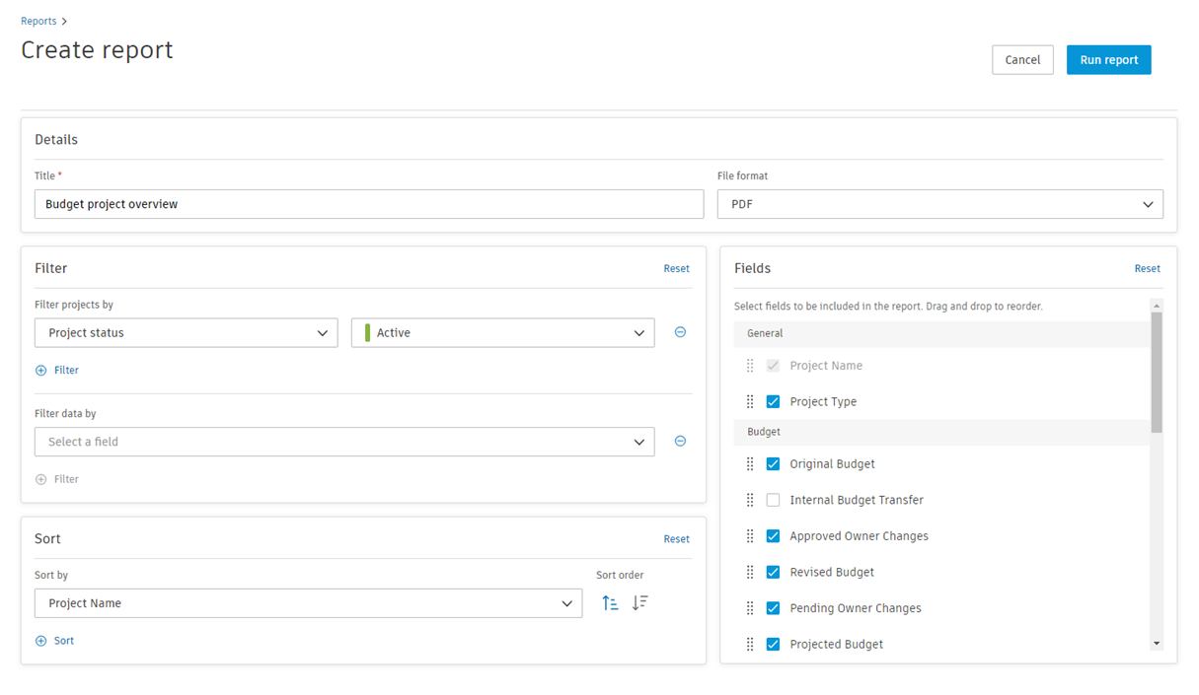Set sort order to descending
1199x695 pixels.
point(639,602)
